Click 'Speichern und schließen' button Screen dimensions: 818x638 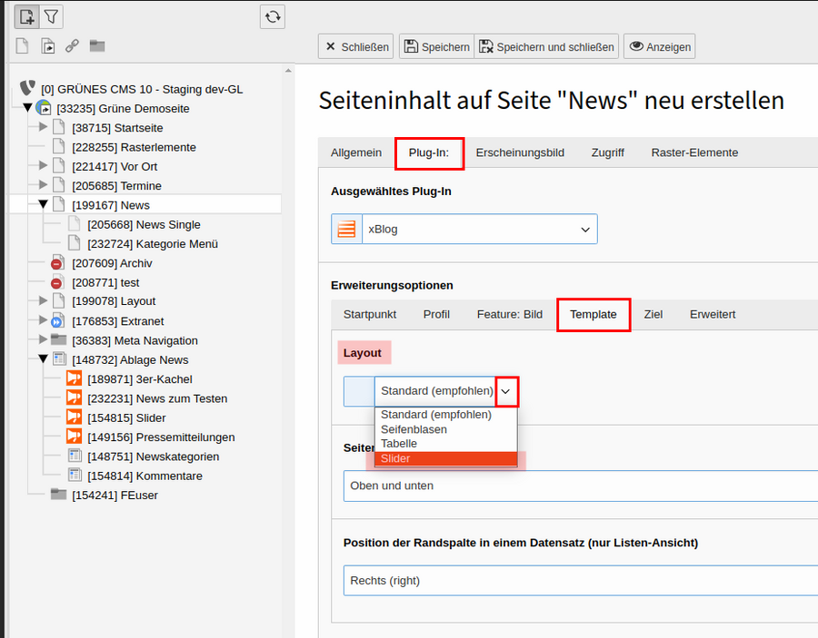click(x=546, y=46)
